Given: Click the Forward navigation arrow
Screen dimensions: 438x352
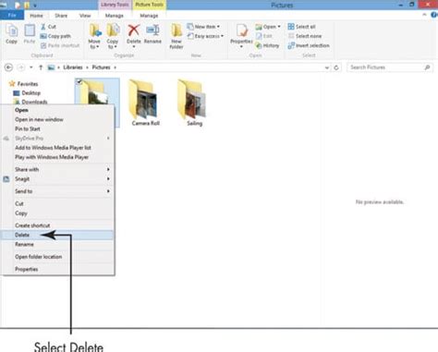Looking at the screenshot, I should 21,67.
